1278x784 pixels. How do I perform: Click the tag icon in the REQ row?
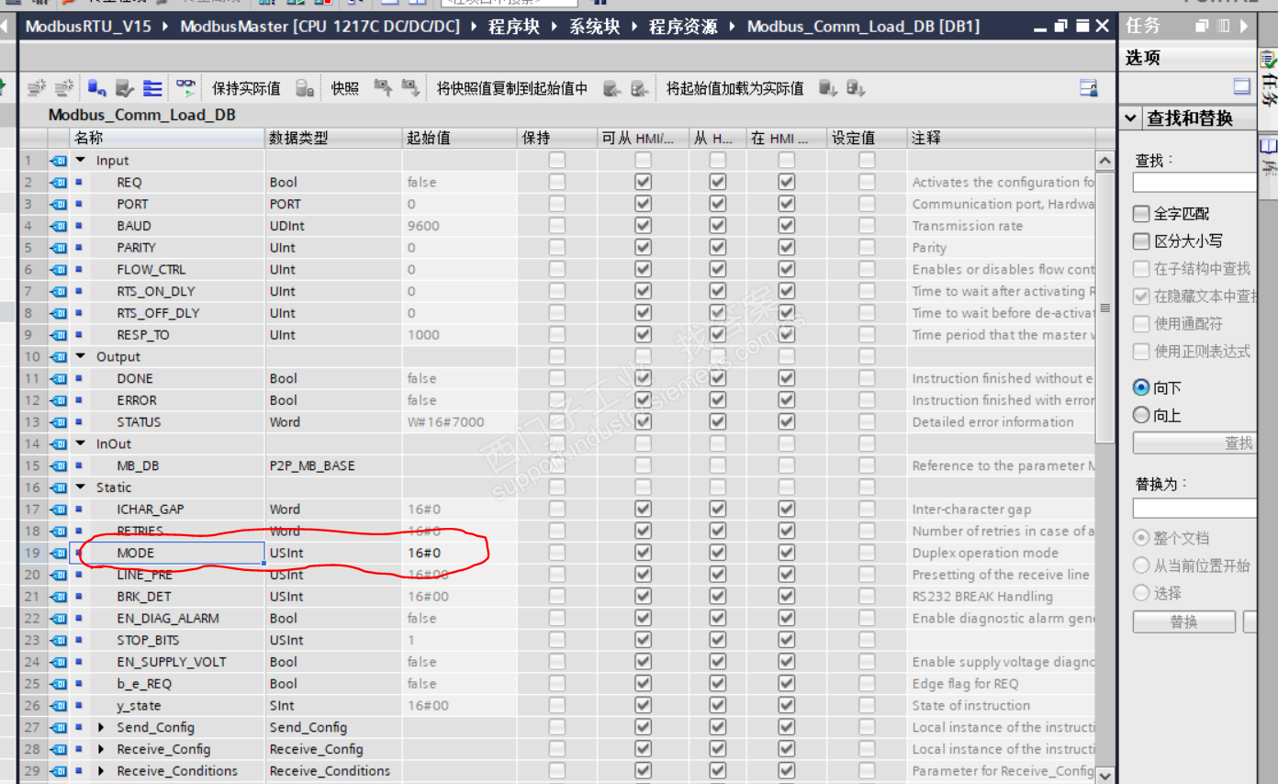tap(59, 182)
